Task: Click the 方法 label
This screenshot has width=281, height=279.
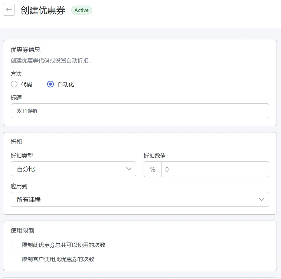Action: (x=16, y=74)
